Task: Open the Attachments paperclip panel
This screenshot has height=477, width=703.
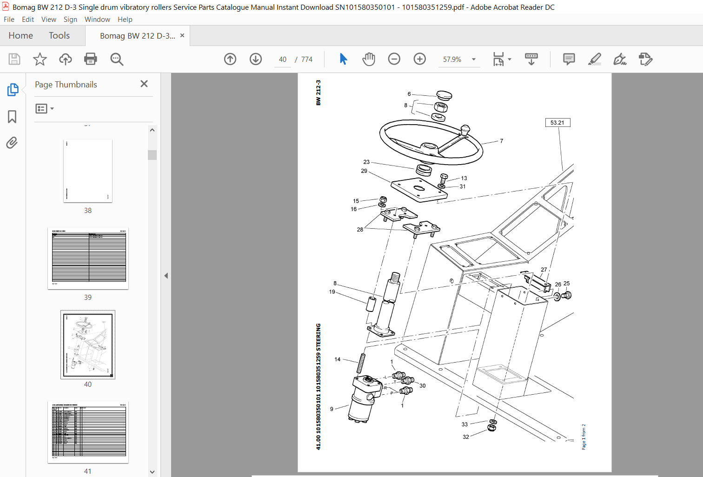Action: point(12,143)
